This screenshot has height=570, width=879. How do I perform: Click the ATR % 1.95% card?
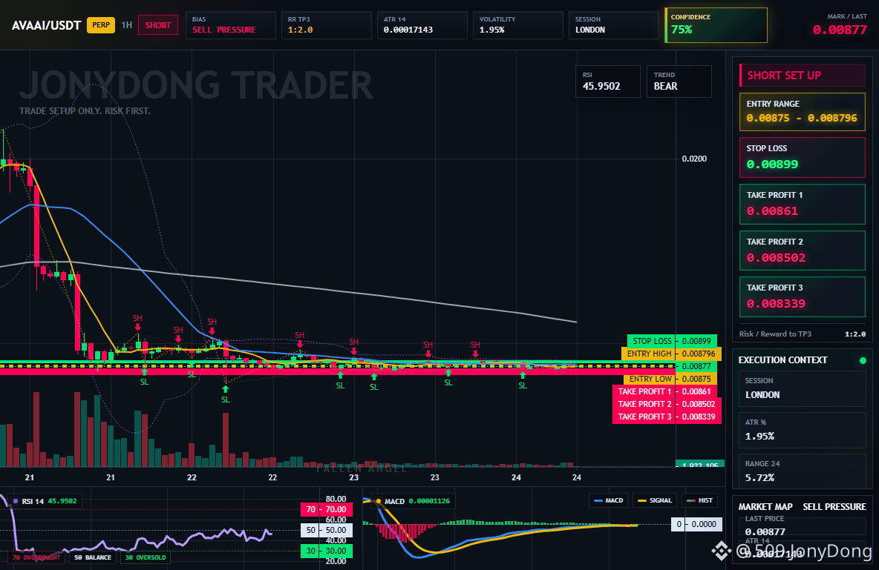pyautogui.click(x=803, y=430)
